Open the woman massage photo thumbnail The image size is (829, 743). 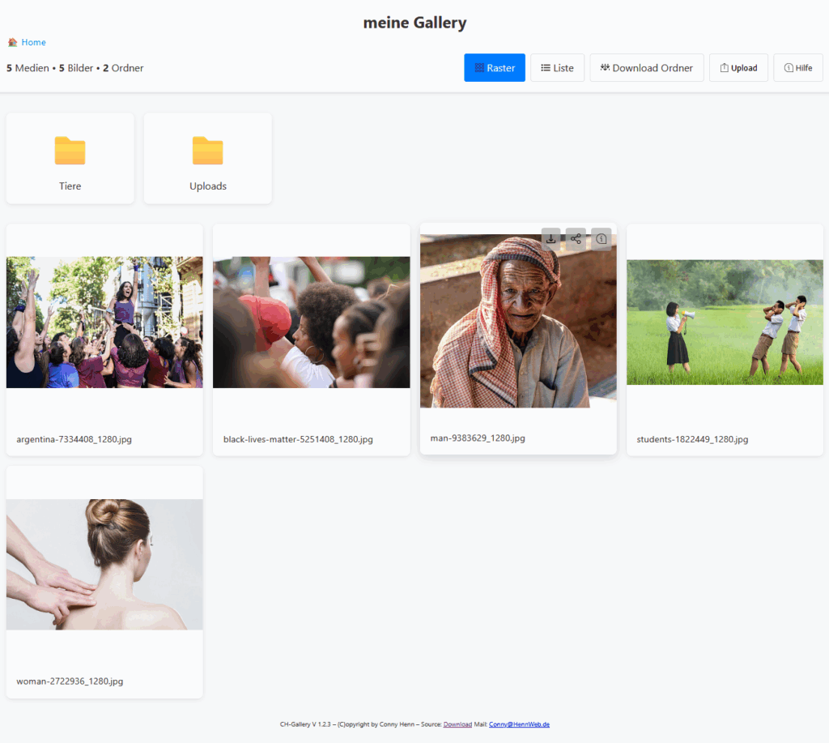tap(104, 564)
